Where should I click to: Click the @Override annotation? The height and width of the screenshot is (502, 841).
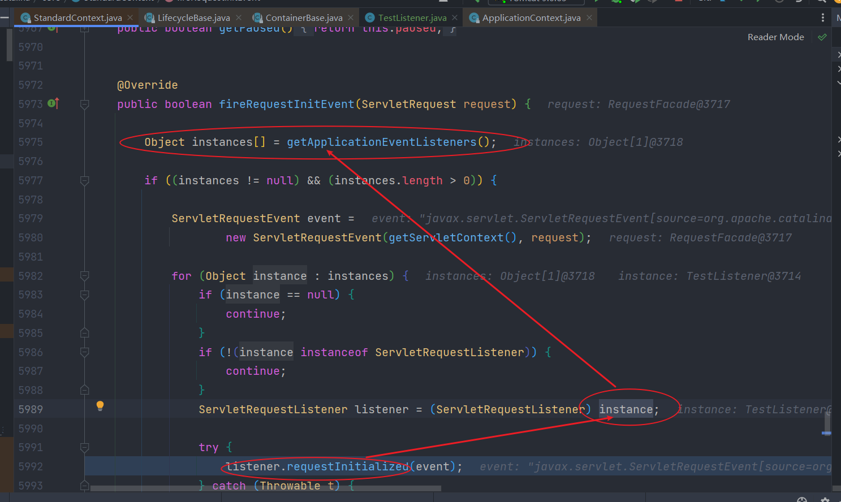(148, 85)
